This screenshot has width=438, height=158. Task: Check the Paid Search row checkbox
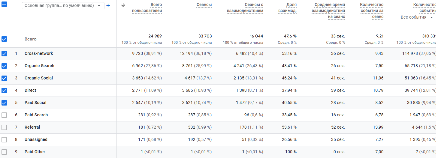4,115
